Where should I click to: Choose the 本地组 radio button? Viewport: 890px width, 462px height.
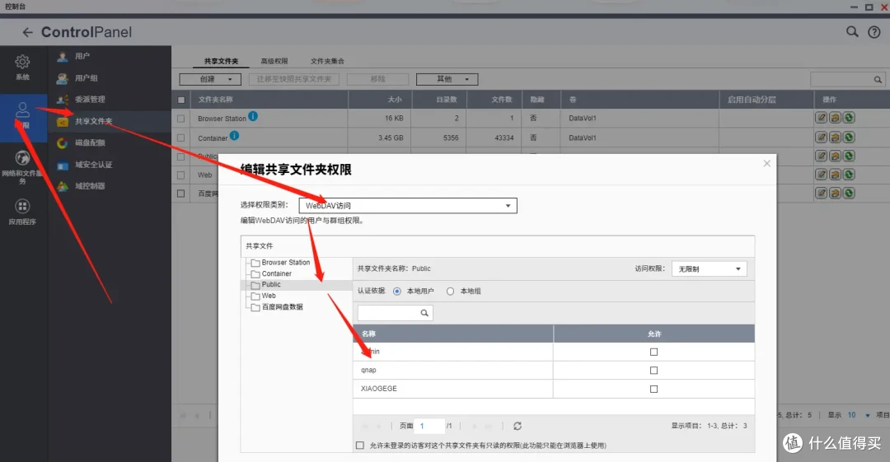tap(450, 292)
